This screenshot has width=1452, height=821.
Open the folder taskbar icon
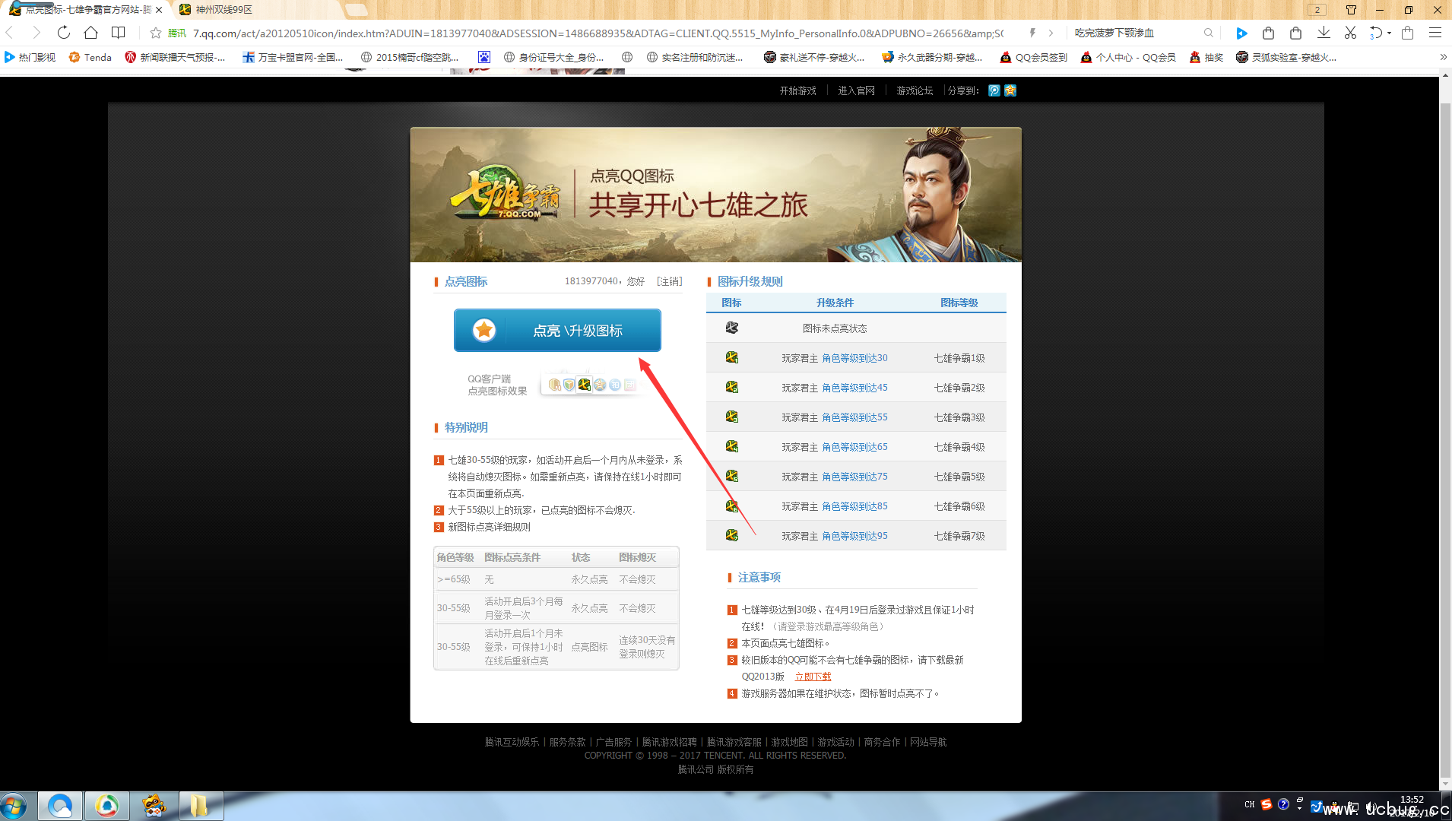click(200, 806)
